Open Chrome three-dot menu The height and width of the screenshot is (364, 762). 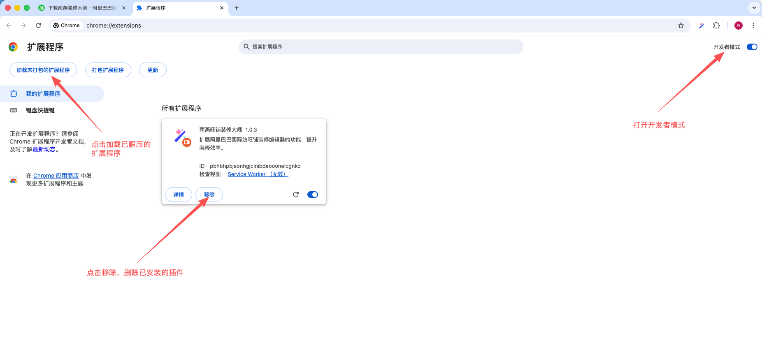click(753, 26)
